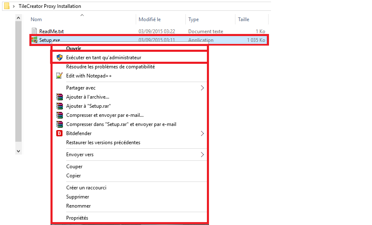Screen dimensions: 372x225
Task: Click the administrator shield icon
Action: (x=59, y=58)
